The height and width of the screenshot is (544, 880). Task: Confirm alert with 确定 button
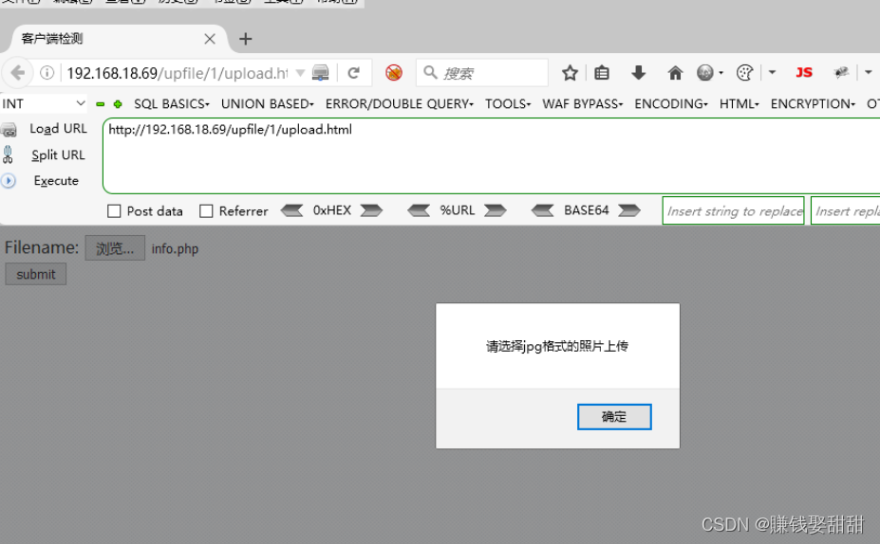tap(614, 417)
